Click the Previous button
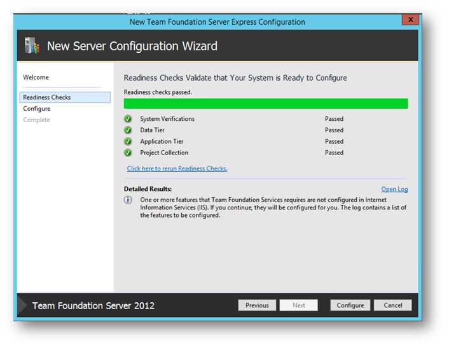 [x=257, y=305]
